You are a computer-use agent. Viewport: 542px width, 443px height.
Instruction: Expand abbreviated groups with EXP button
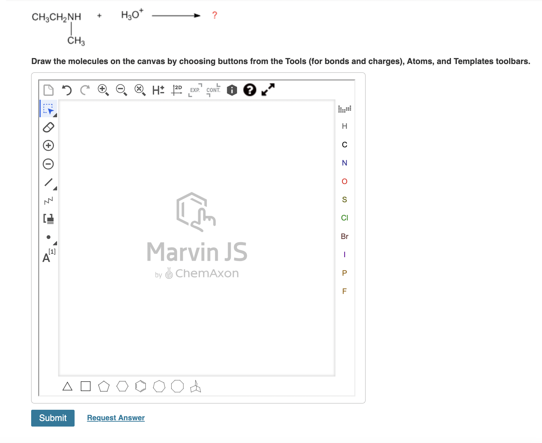click(x=195, y=90)
